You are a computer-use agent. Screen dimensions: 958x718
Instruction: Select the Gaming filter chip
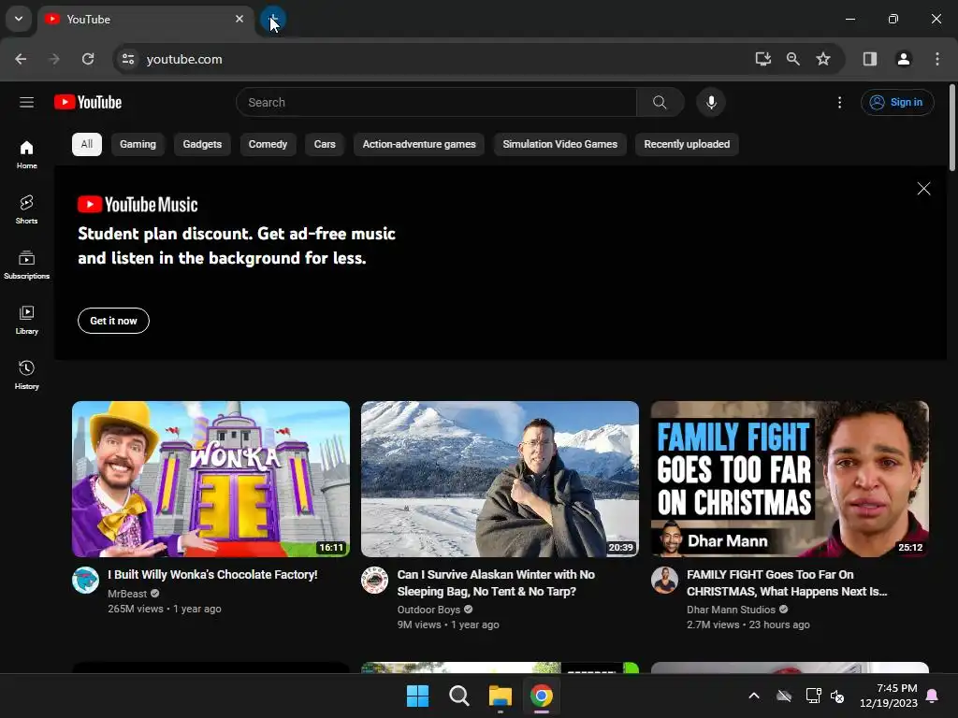click(x=138, y=144)
